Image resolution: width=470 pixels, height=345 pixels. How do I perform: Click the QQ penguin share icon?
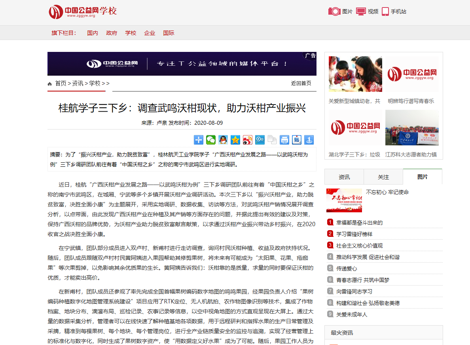[223, 139]
